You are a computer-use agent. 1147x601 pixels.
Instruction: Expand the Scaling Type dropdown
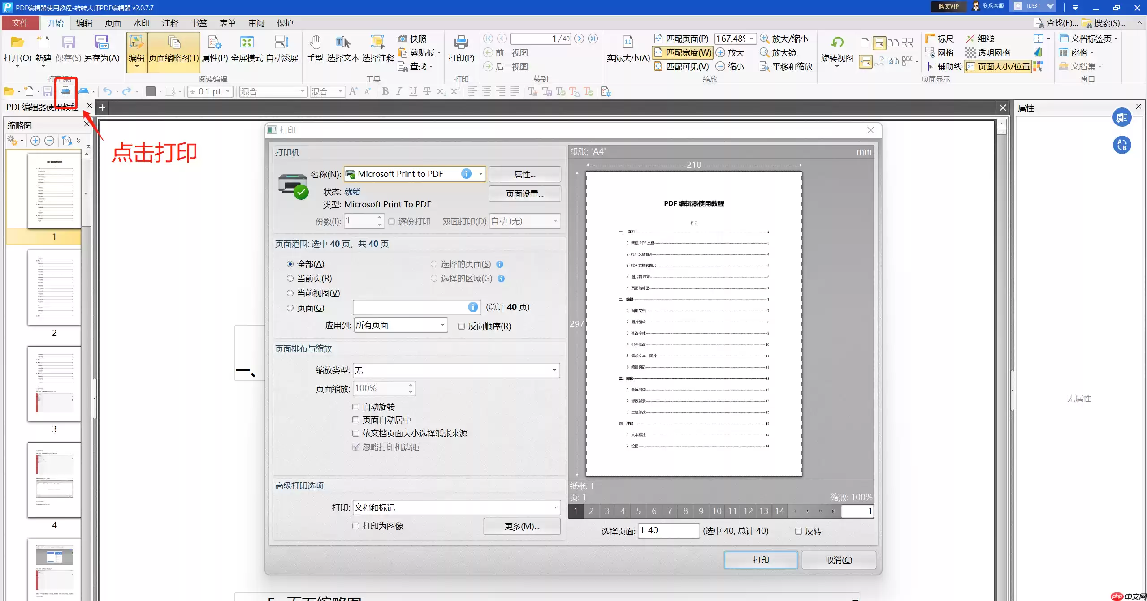[x=554, y=370]
